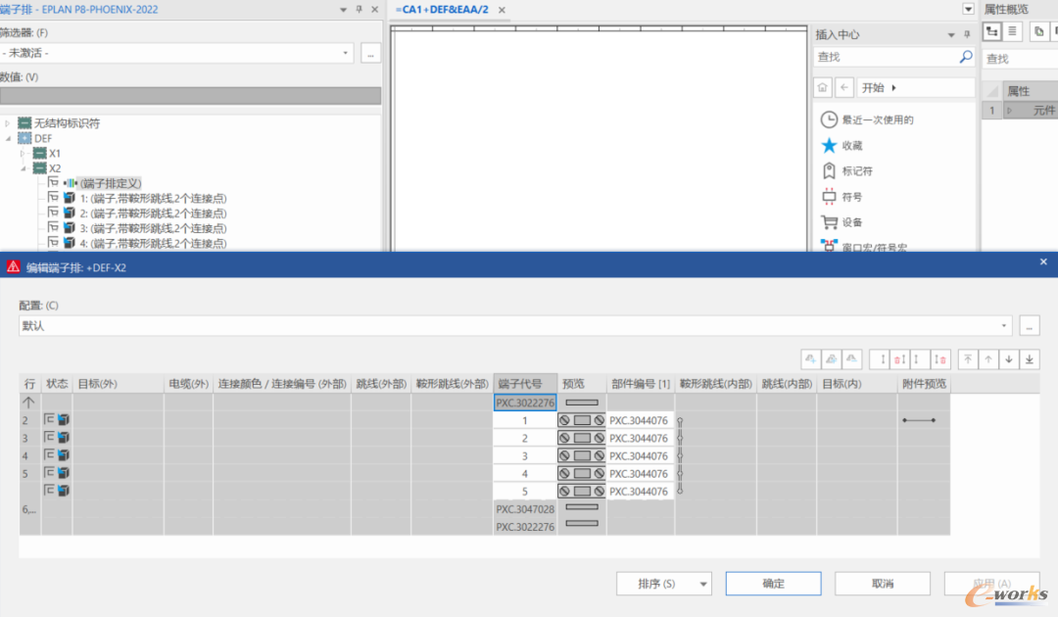Collapse the X2 tree node

click(x=23, y=168)
